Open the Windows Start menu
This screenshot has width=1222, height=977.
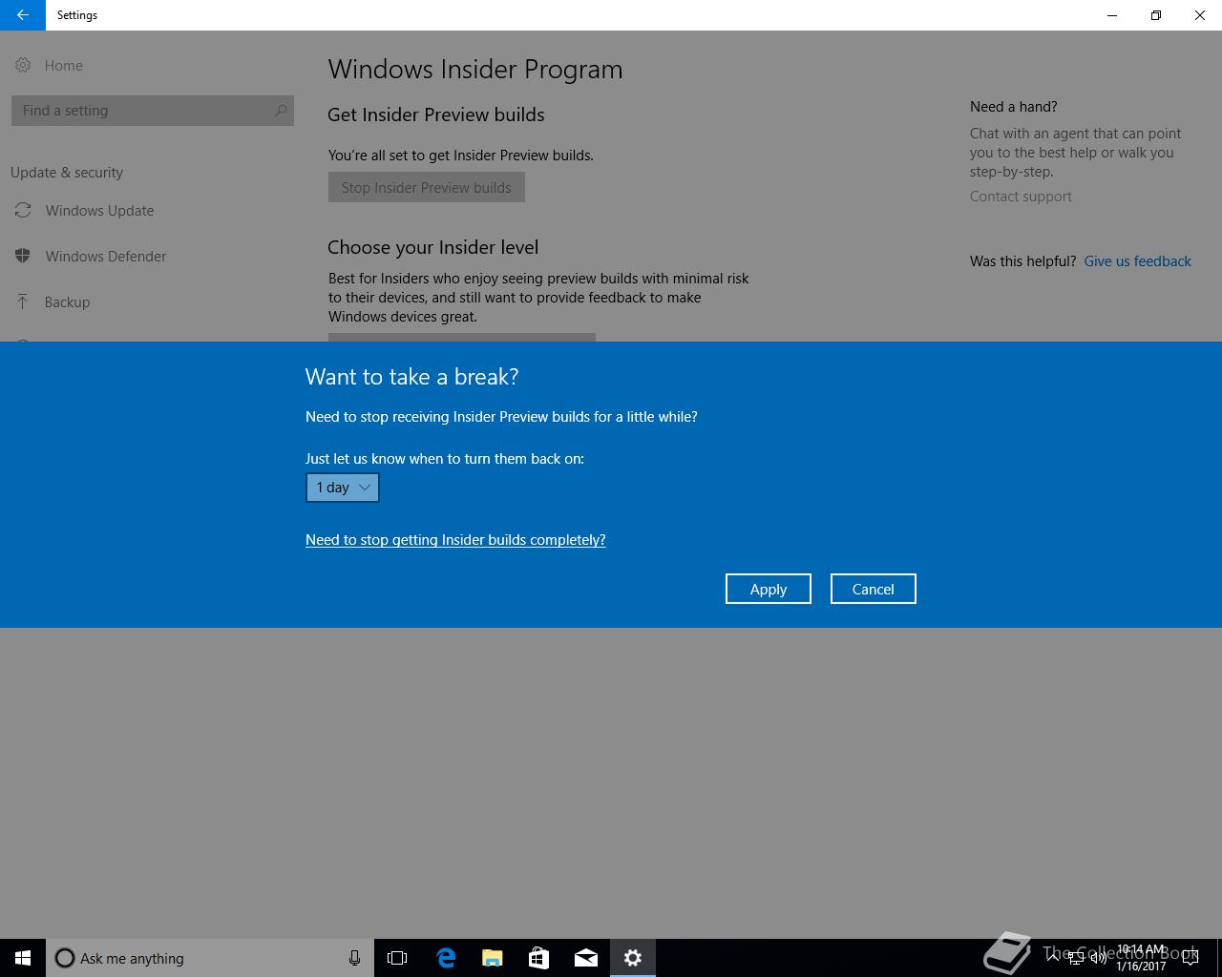pyautogui.click(x=23, y=958)
